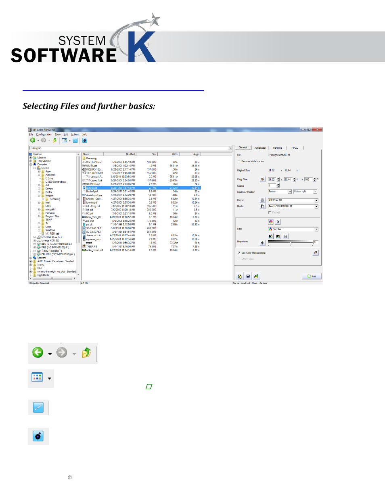385x498 pixels.
Task: Click the blue floppy Save icon at panel bottom
Action: click(248, 276)
